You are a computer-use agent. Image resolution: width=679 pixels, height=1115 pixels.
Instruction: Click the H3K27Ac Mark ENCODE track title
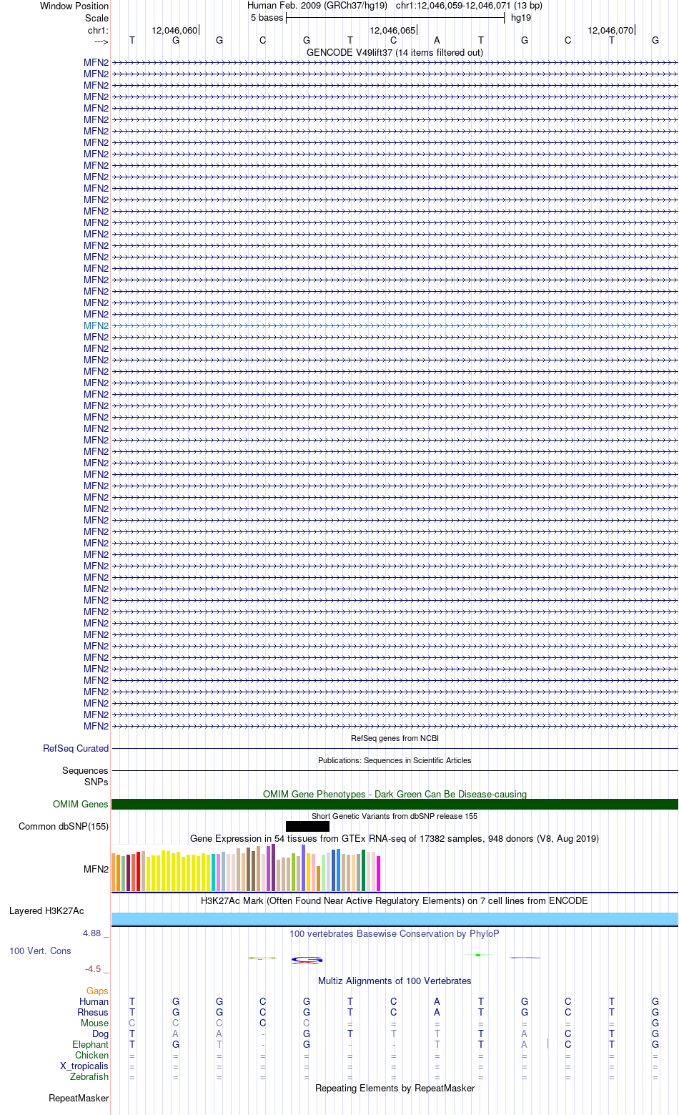pyautogui.click(x=395, y=900)
